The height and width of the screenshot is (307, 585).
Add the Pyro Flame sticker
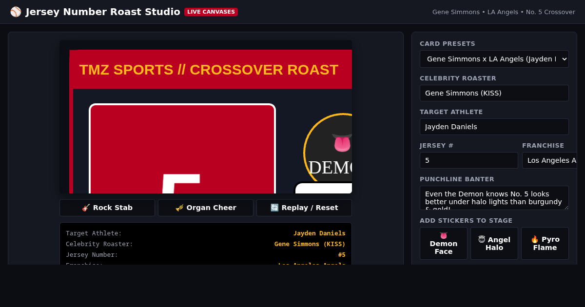point(545,243)
